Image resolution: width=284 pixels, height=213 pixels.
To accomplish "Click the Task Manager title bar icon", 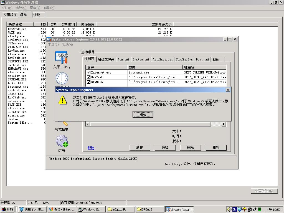I will click(3, 2).
